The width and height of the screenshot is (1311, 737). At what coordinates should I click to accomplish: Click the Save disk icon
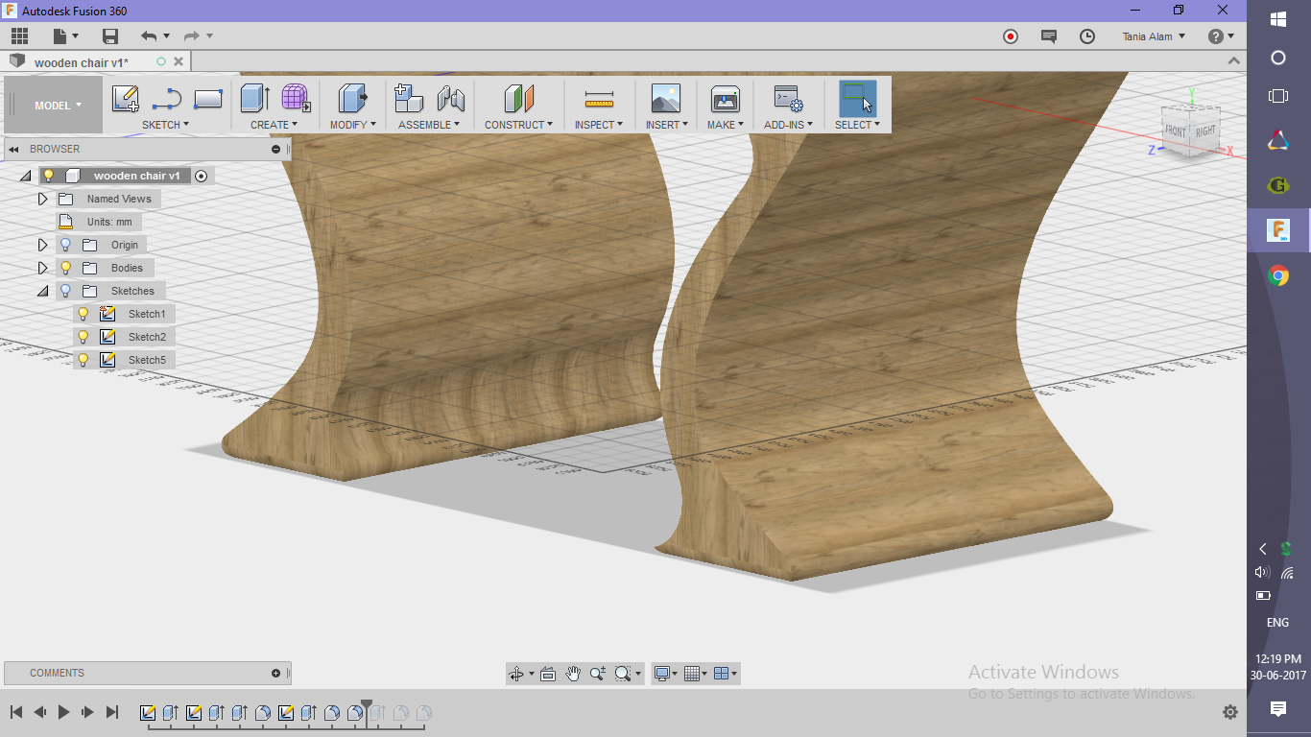point(110,36)
